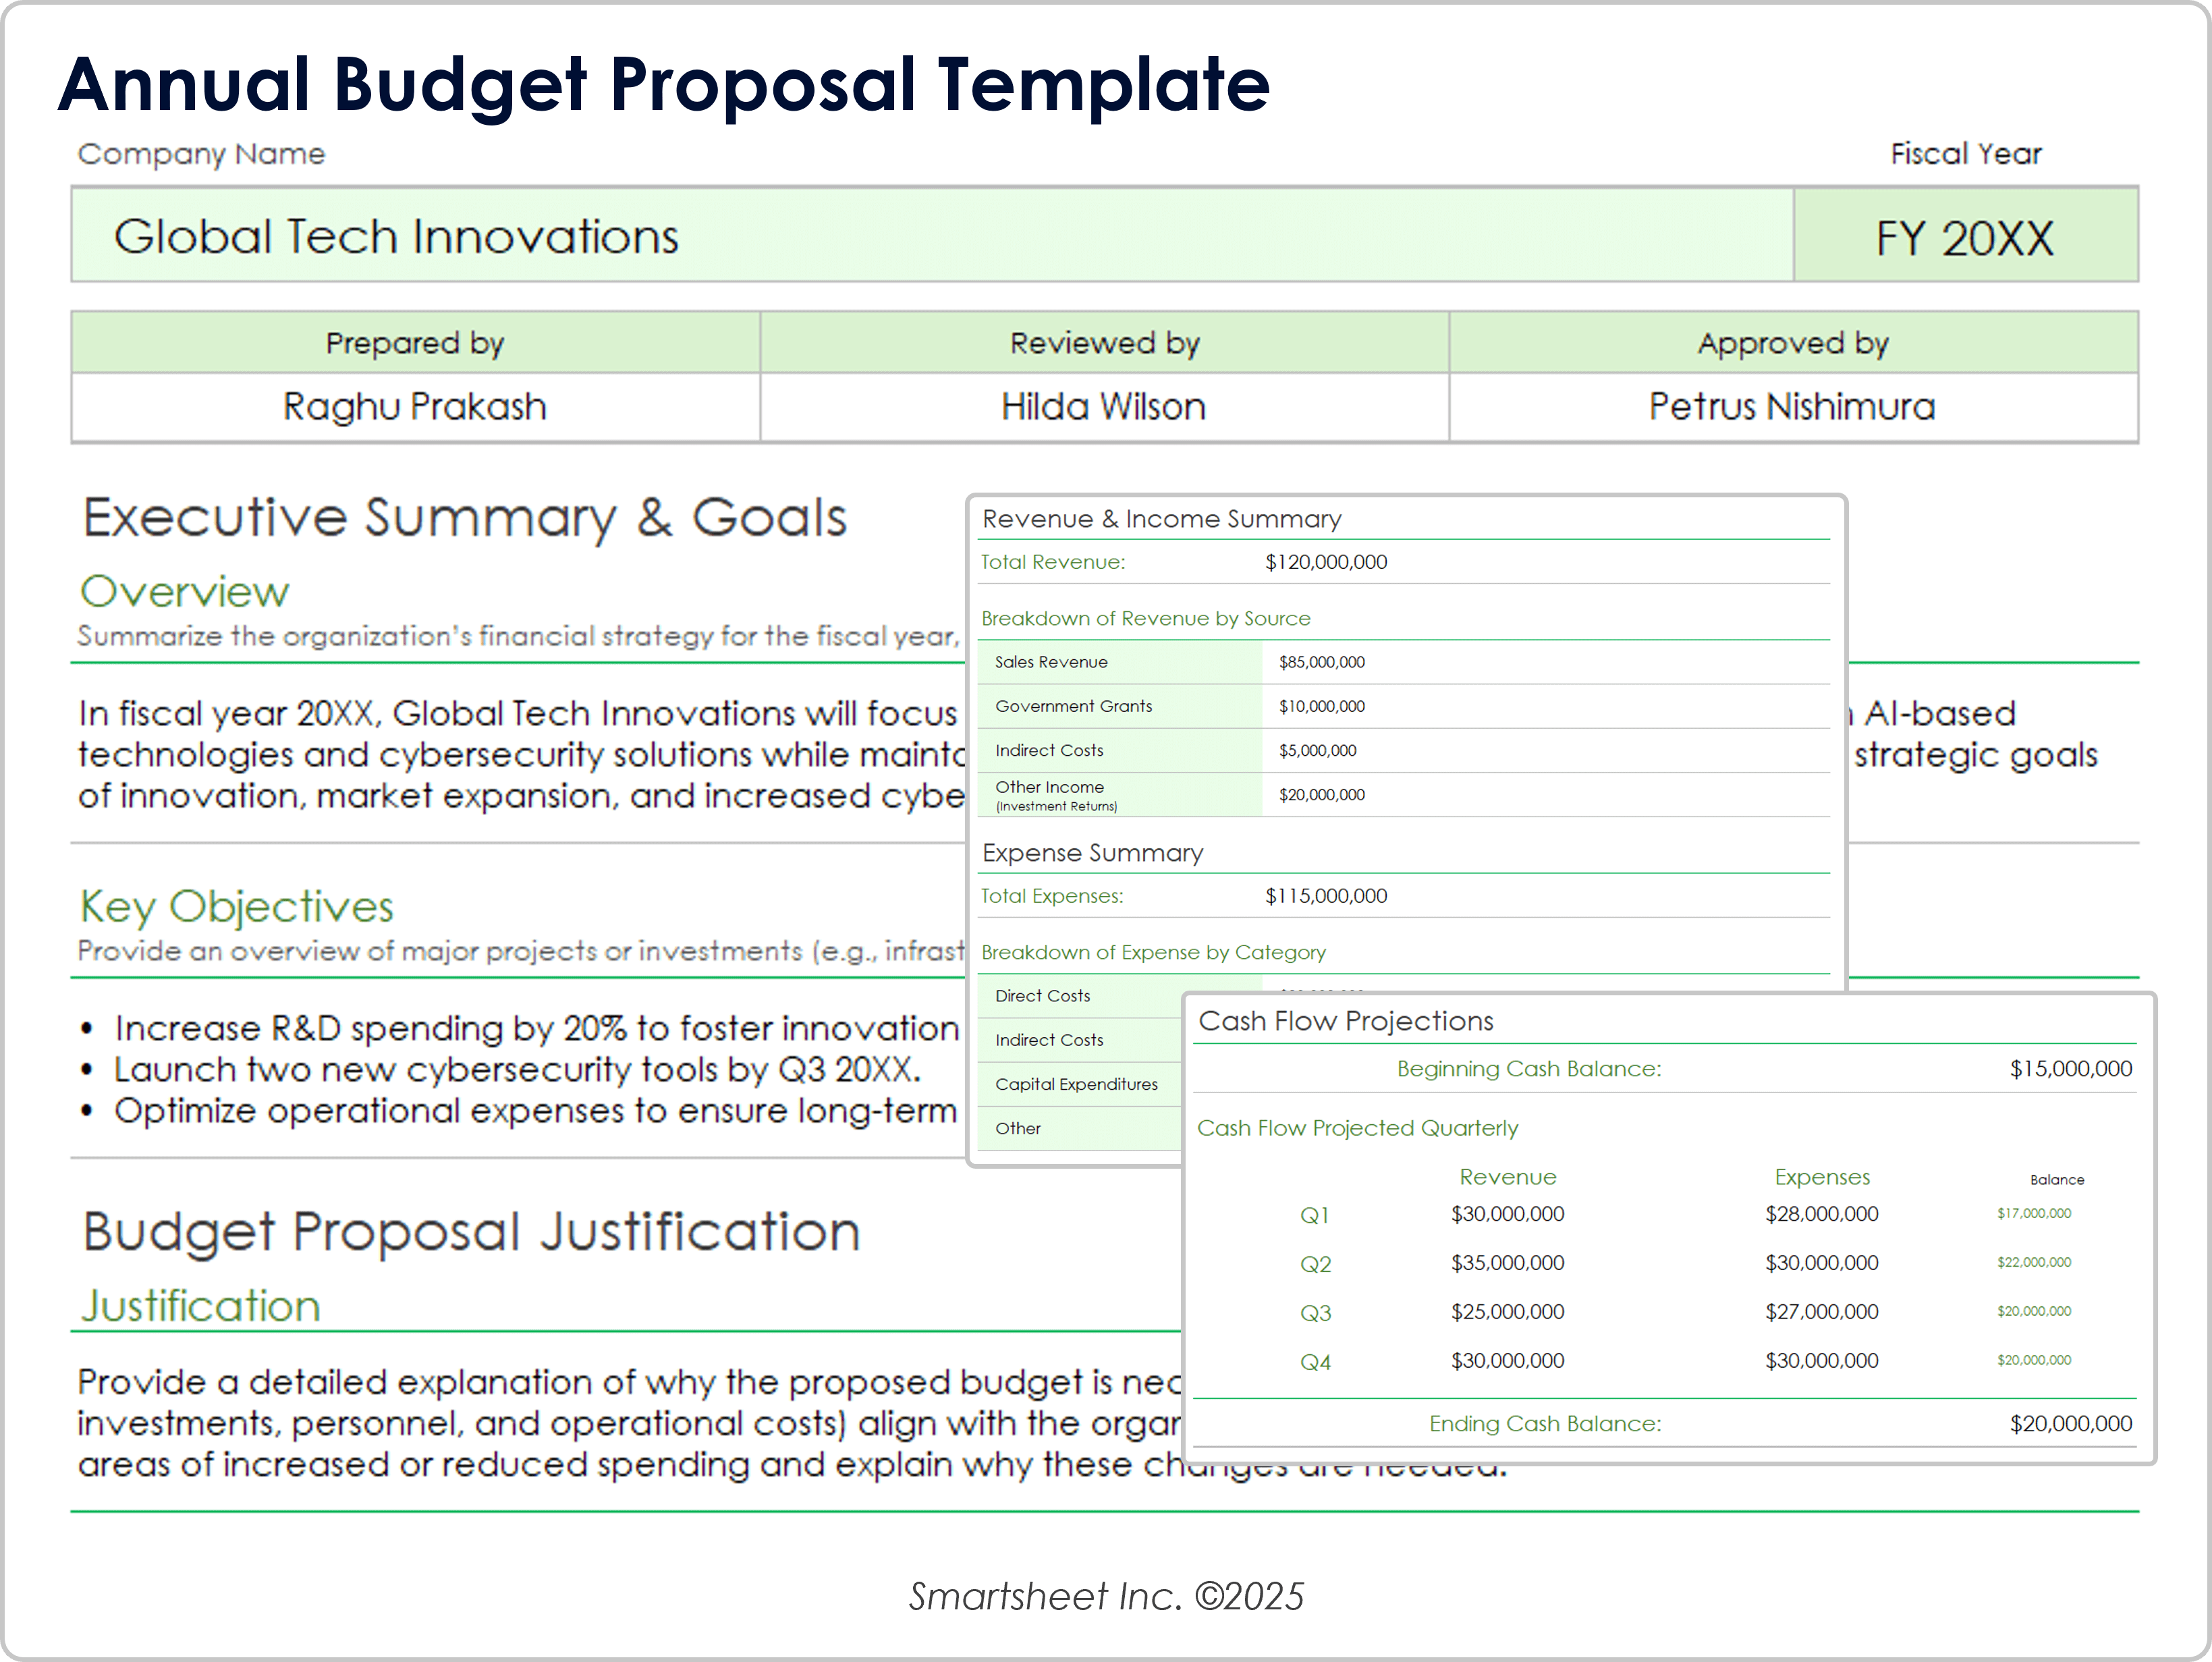Select the Raghu Prakash cell

click(415, 407)
